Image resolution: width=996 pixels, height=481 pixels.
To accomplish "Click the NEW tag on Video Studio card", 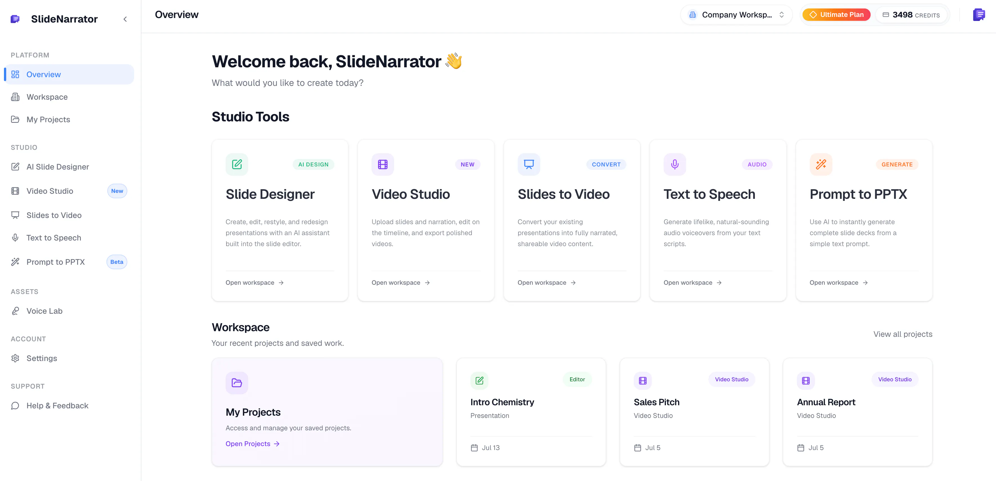I will pos(468,164).
